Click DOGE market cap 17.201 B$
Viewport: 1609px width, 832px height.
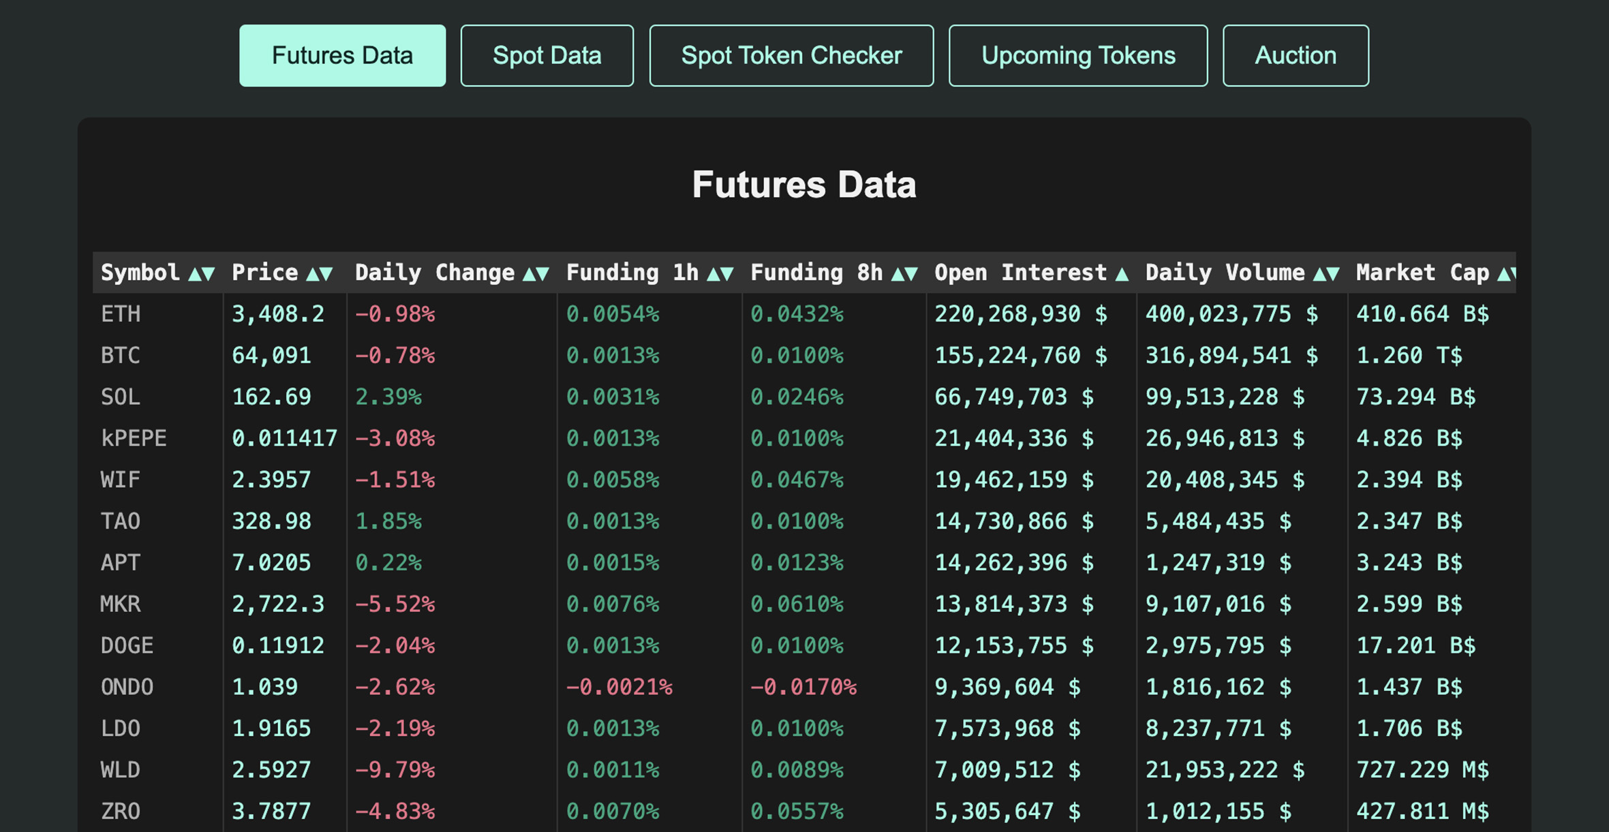coord(1416,645)
